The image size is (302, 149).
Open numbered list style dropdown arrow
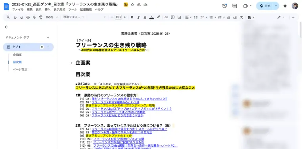coord(224,17)
